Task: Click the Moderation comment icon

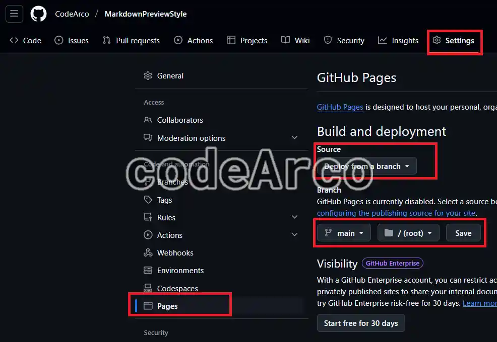Action: tap(148, 138)
